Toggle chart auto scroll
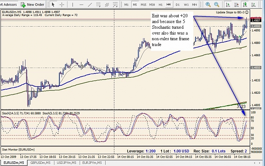 (228, 5)
